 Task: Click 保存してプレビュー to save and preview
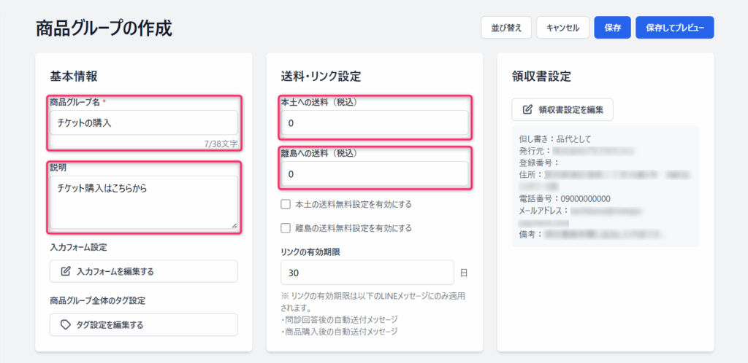(x=674, y=28)
